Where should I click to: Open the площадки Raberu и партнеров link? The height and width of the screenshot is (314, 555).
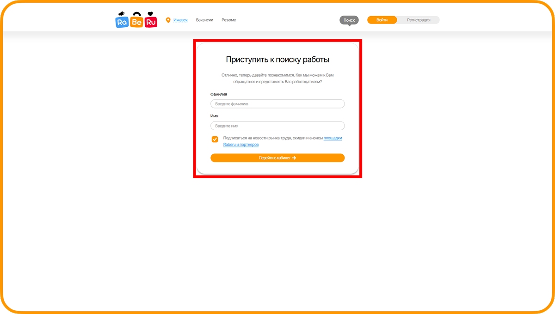pyautogui.click(x=240, y=145)
